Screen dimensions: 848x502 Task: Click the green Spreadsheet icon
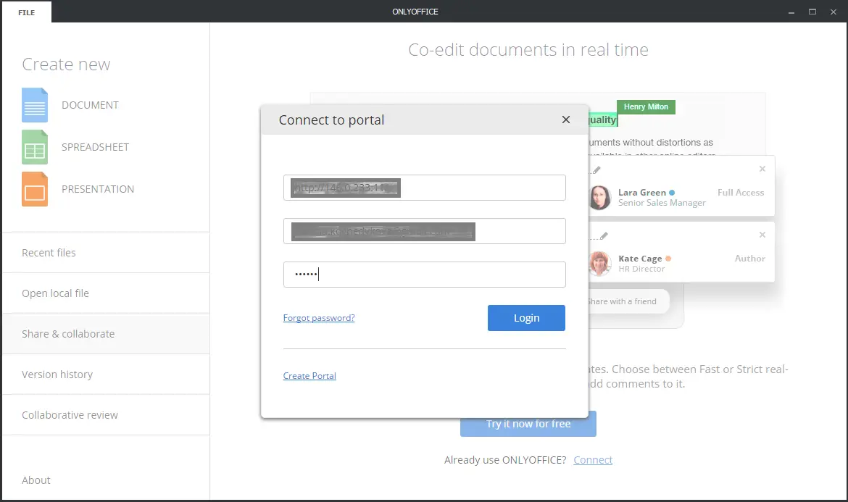coord(35,147)
